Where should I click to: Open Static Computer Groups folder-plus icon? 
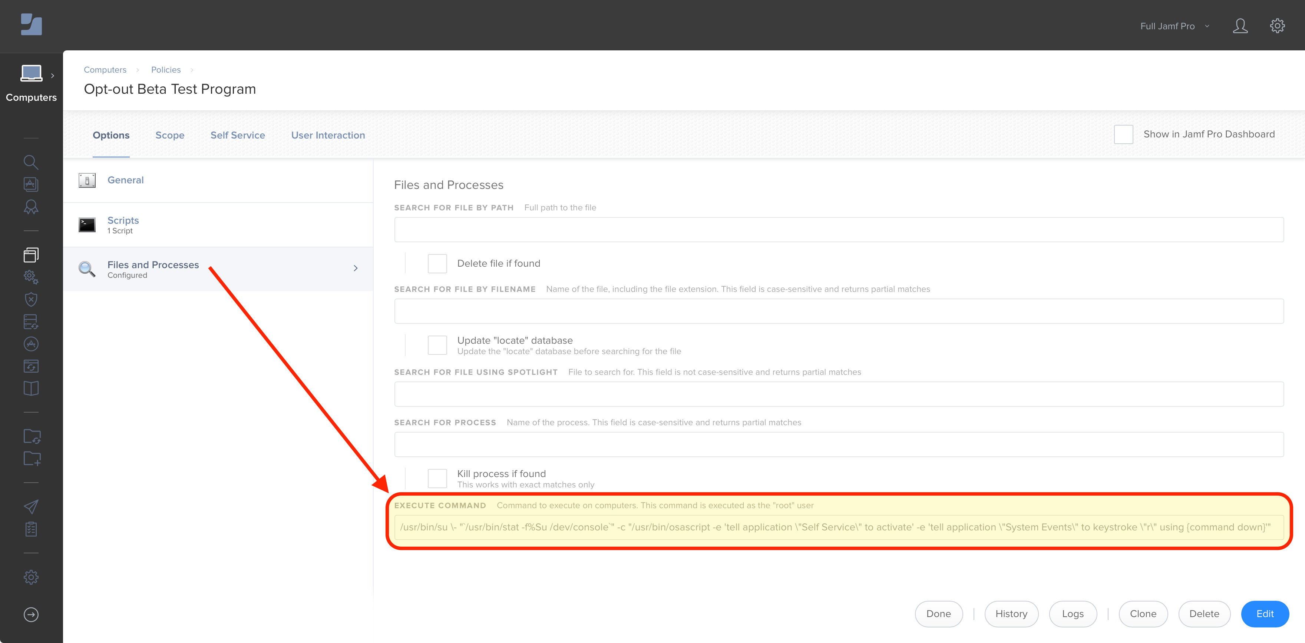(32, 458)
